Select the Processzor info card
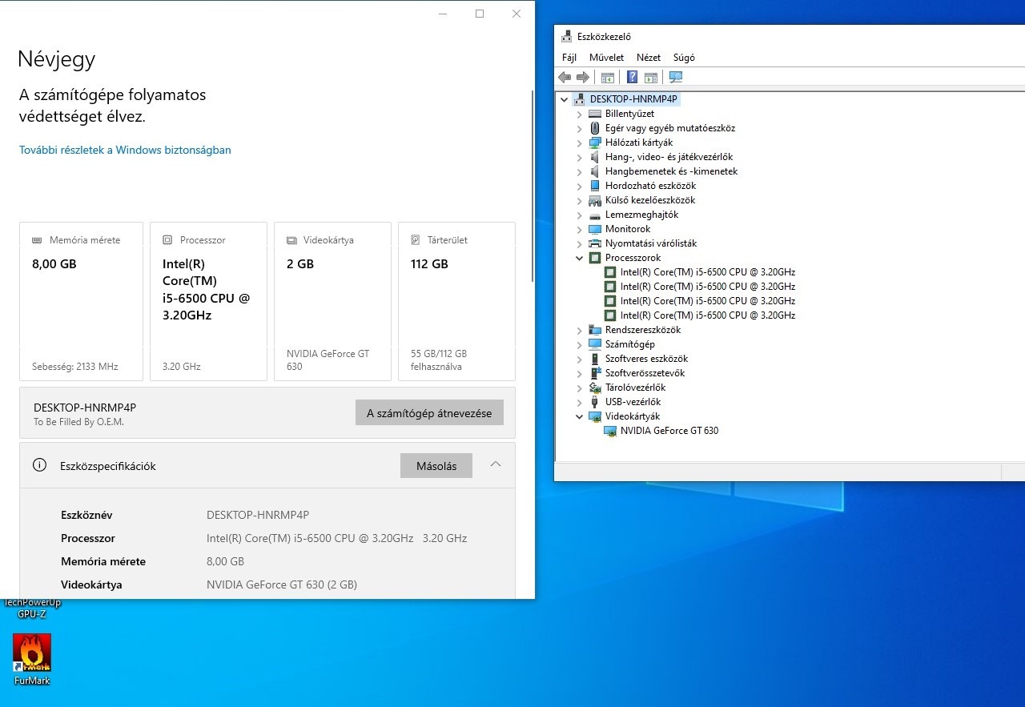The image size is (1025, 707). 208,301
